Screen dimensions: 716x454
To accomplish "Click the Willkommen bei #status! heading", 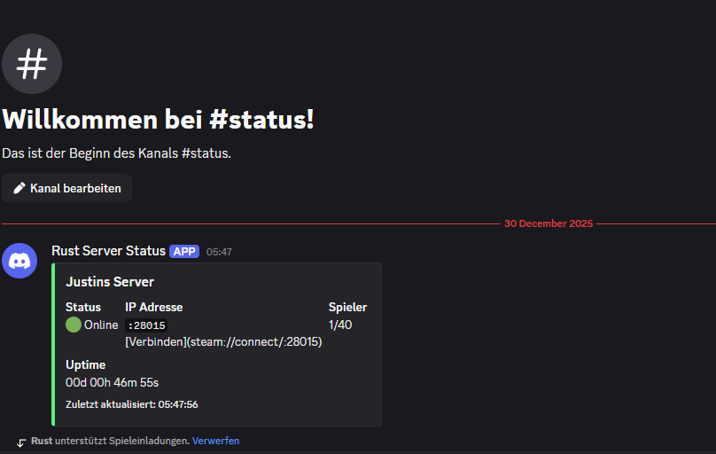I will [158, 120].
